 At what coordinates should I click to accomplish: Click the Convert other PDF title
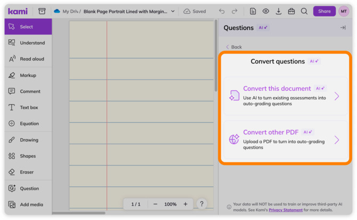[271, 132]
